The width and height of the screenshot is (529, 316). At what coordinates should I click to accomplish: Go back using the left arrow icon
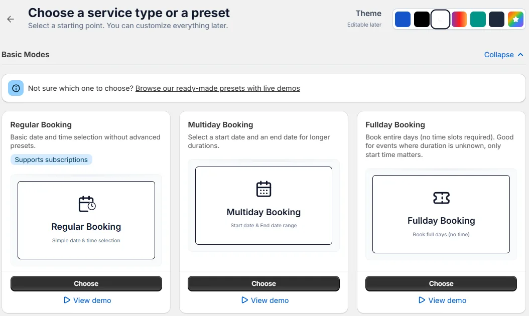pos(11,19)
